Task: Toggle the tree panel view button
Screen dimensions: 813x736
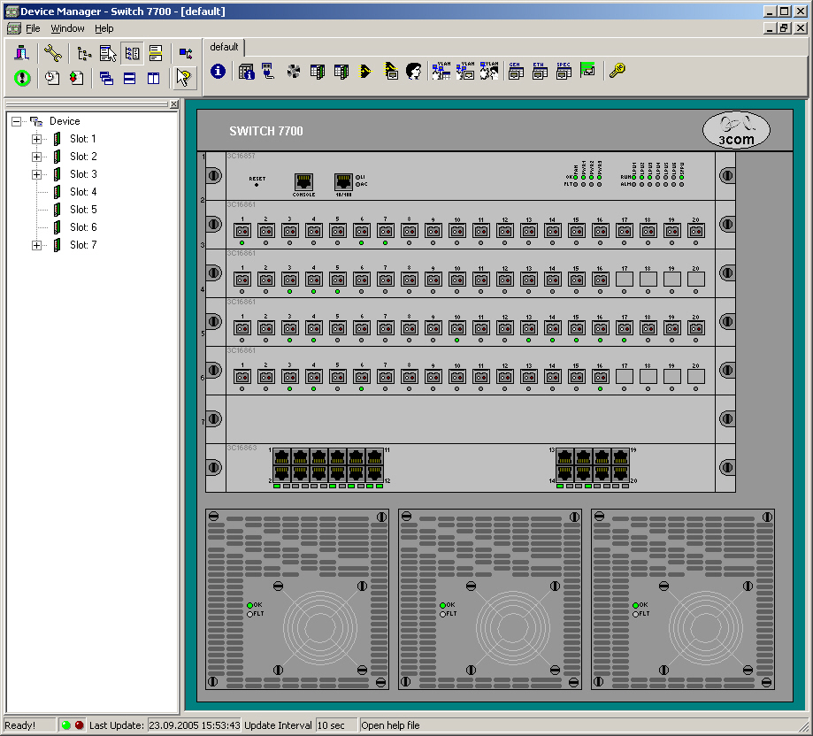Action: click(x=131, y=54)
